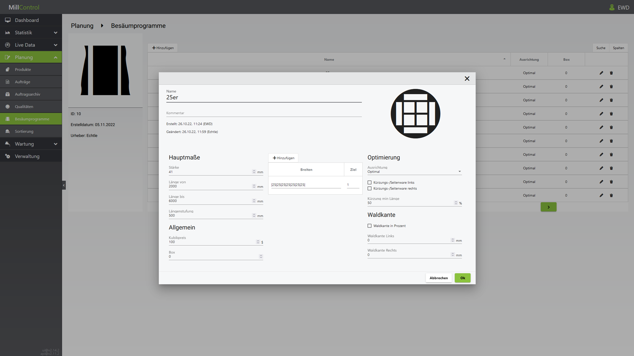Enable Kürzungs-/Seitenware links checkbox
This screenshot has height=356, width=634.
[x=369, y=182]
